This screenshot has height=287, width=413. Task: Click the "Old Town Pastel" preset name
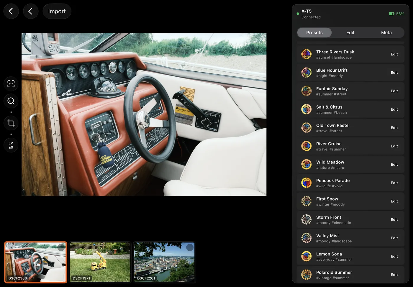pyautogui.click(x=333, y=125)
